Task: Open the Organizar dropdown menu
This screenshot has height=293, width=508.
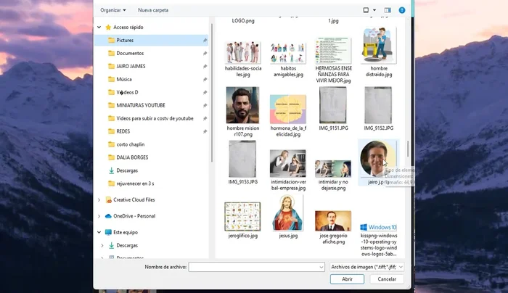Action: tap(113, 10)
